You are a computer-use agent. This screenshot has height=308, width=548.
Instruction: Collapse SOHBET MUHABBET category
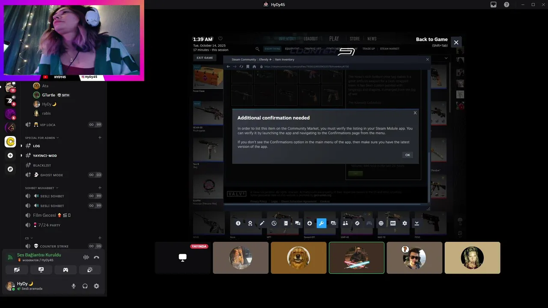pos(42,188)
